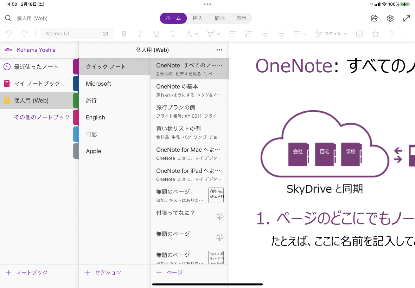Open the Apple section
The width and height of the screenshot is (415, 288).
click(x=114, y=151)
